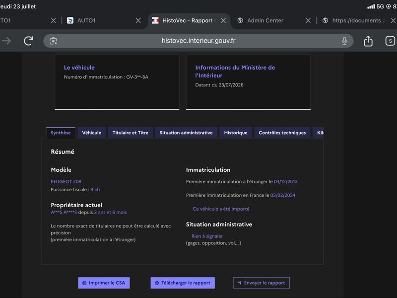
Task: Tap the histovec.interieur.gouv.fr address bar
Action: [198, 41]
